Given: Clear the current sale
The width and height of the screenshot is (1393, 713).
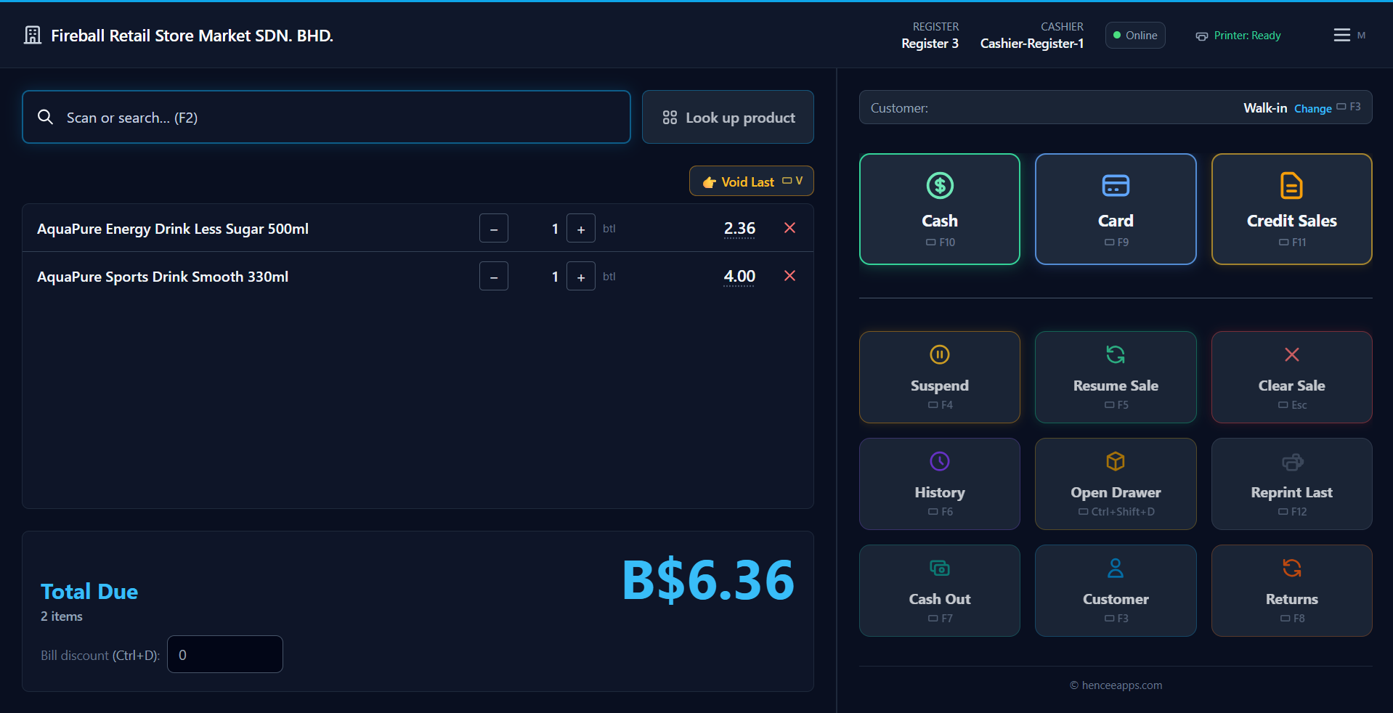Looking at the screenshot, I should coord(1291,377).
